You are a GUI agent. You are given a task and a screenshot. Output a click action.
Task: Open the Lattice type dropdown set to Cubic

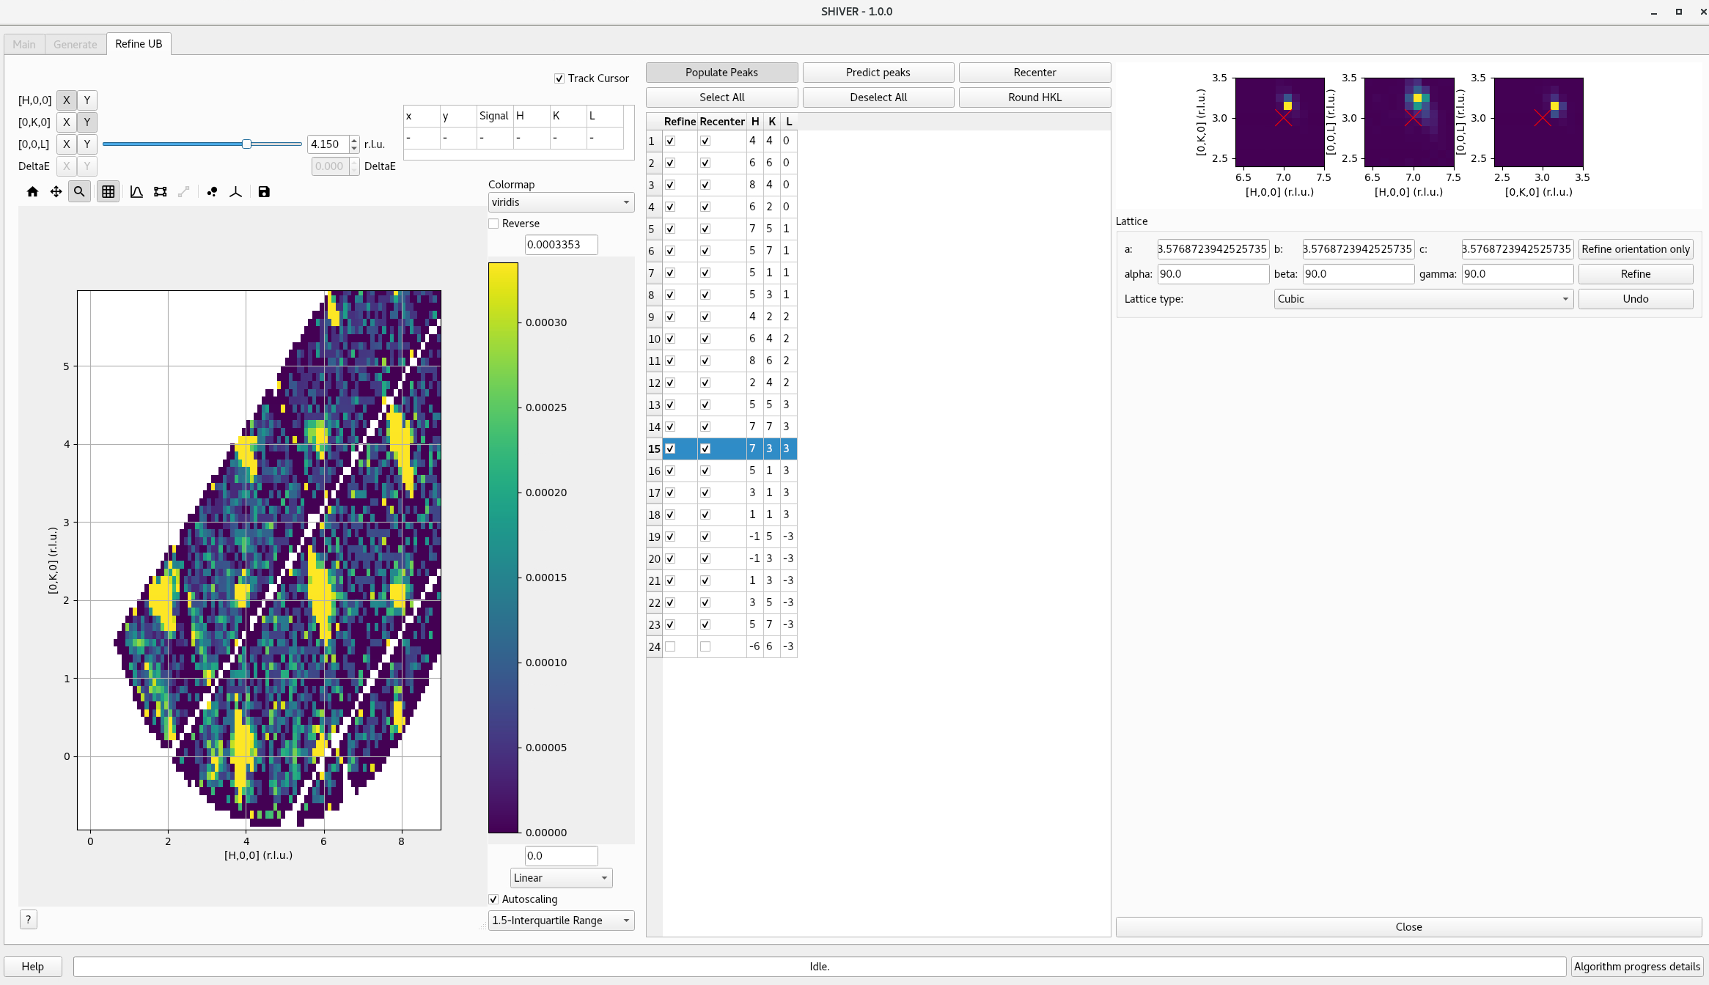coord(1422,298)
